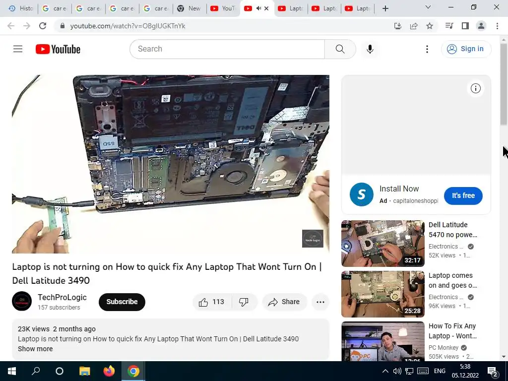
Task: Click the 23K views text
Action: pos(34,329)
